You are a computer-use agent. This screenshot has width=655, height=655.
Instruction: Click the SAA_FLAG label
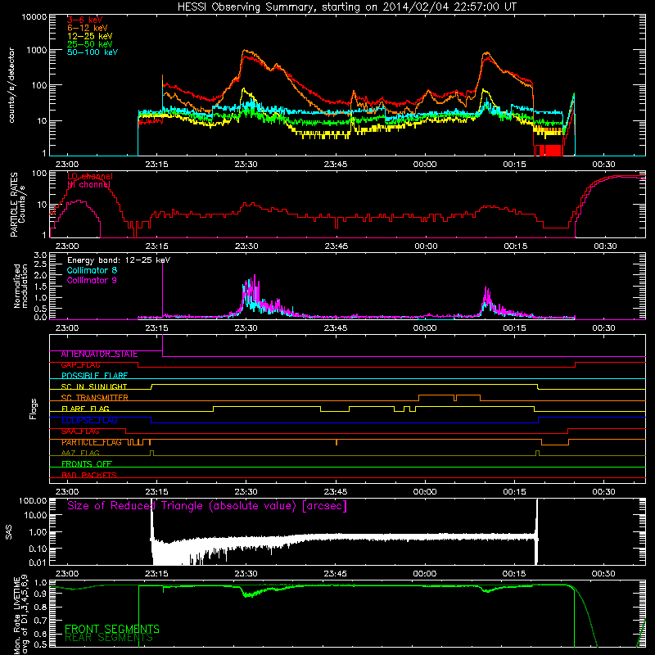point(80,431)
